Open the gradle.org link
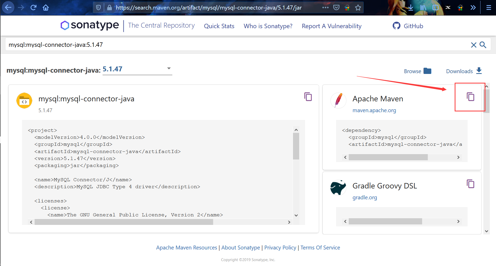 coord(365,197)
